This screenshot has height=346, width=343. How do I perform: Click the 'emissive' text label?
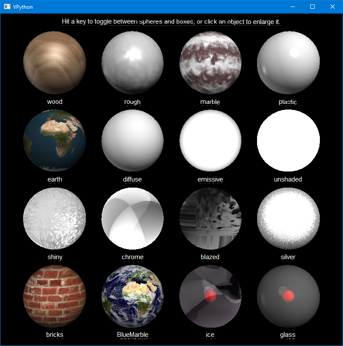[x=210, y=179]
